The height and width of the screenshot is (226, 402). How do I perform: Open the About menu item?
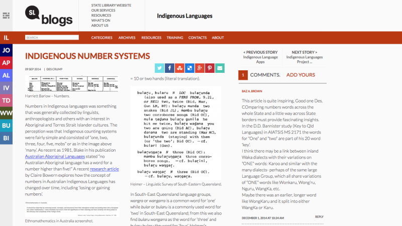click(x=218, y=38)
